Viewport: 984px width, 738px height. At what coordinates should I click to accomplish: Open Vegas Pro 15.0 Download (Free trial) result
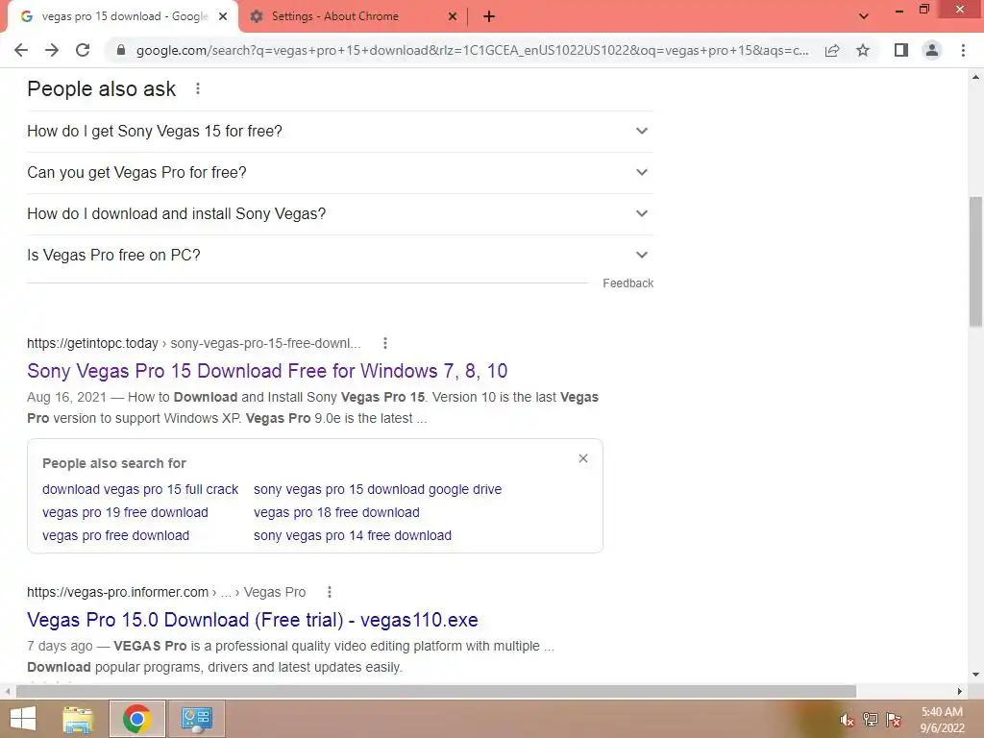pos(253,620)
